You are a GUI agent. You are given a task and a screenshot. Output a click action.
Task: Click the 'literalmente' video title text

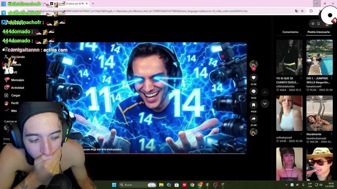coord(314,134)
